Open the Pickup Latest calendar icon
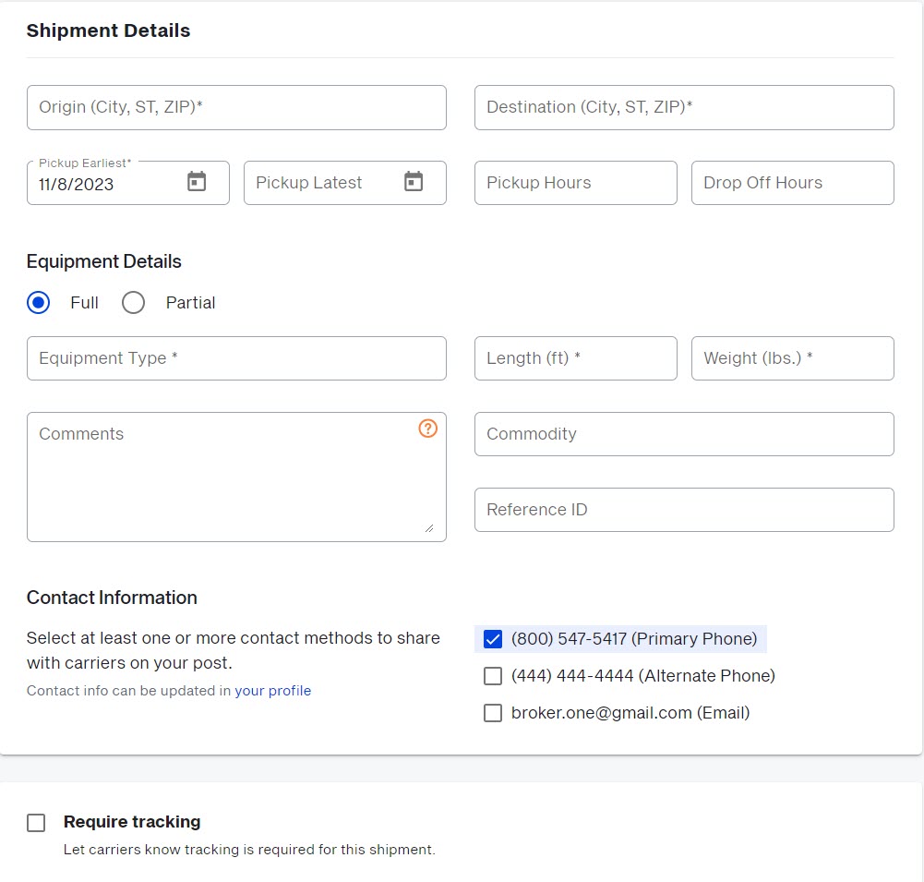Viewport: 924px width, 882px height. [414, 182]
